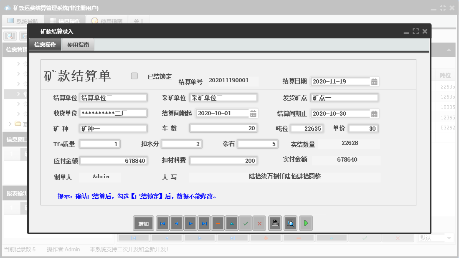The height and width of the screenshot is (258, 459).
Task: Open the print settlement slip icon
Action: click(x=275, y=223)
